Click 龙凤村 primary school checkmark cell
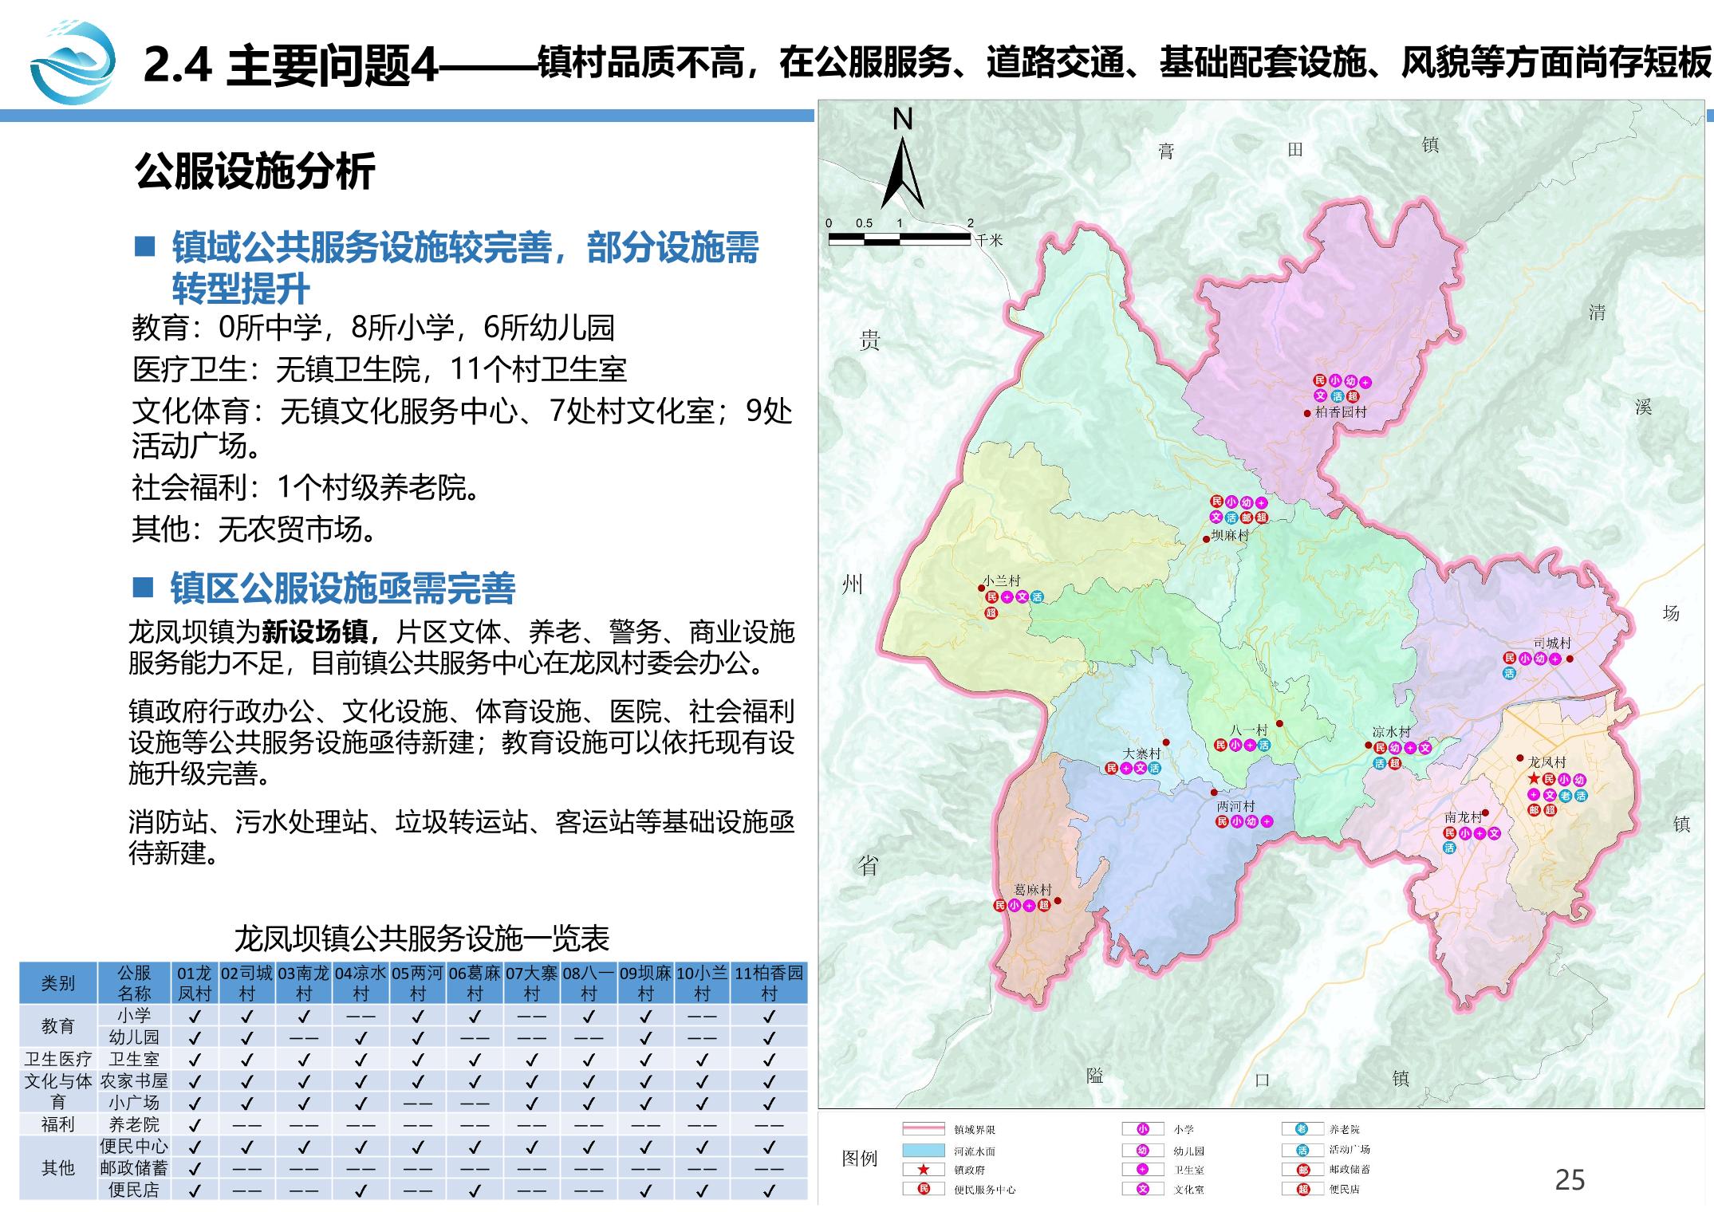 pyautogui.click(x=195, y=1017)
